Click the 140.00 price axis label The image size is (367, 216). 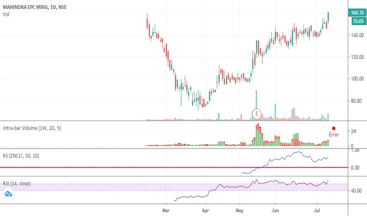357,35
